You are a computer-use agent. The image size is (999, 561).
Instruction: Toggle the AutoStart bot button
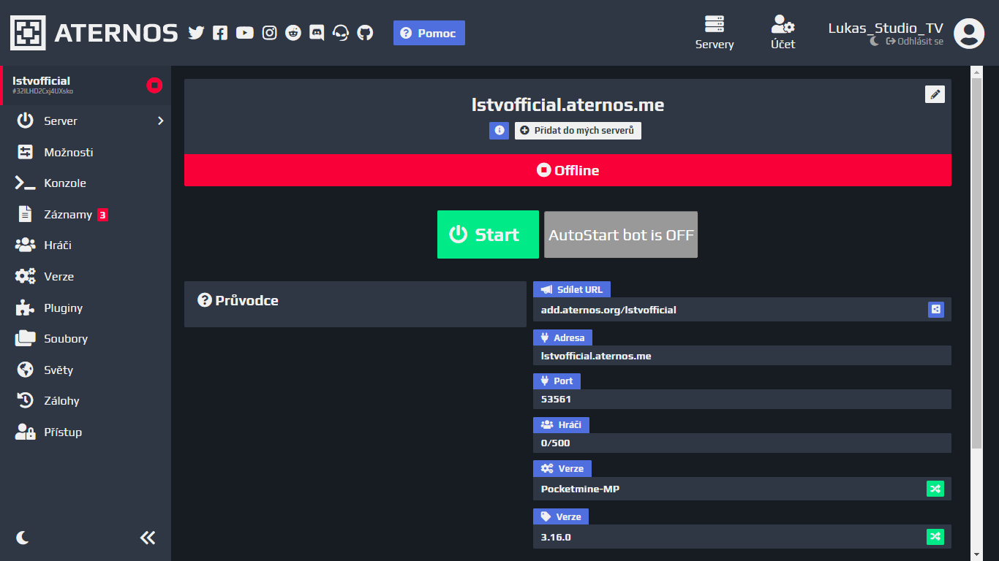(x=620, y=234)
